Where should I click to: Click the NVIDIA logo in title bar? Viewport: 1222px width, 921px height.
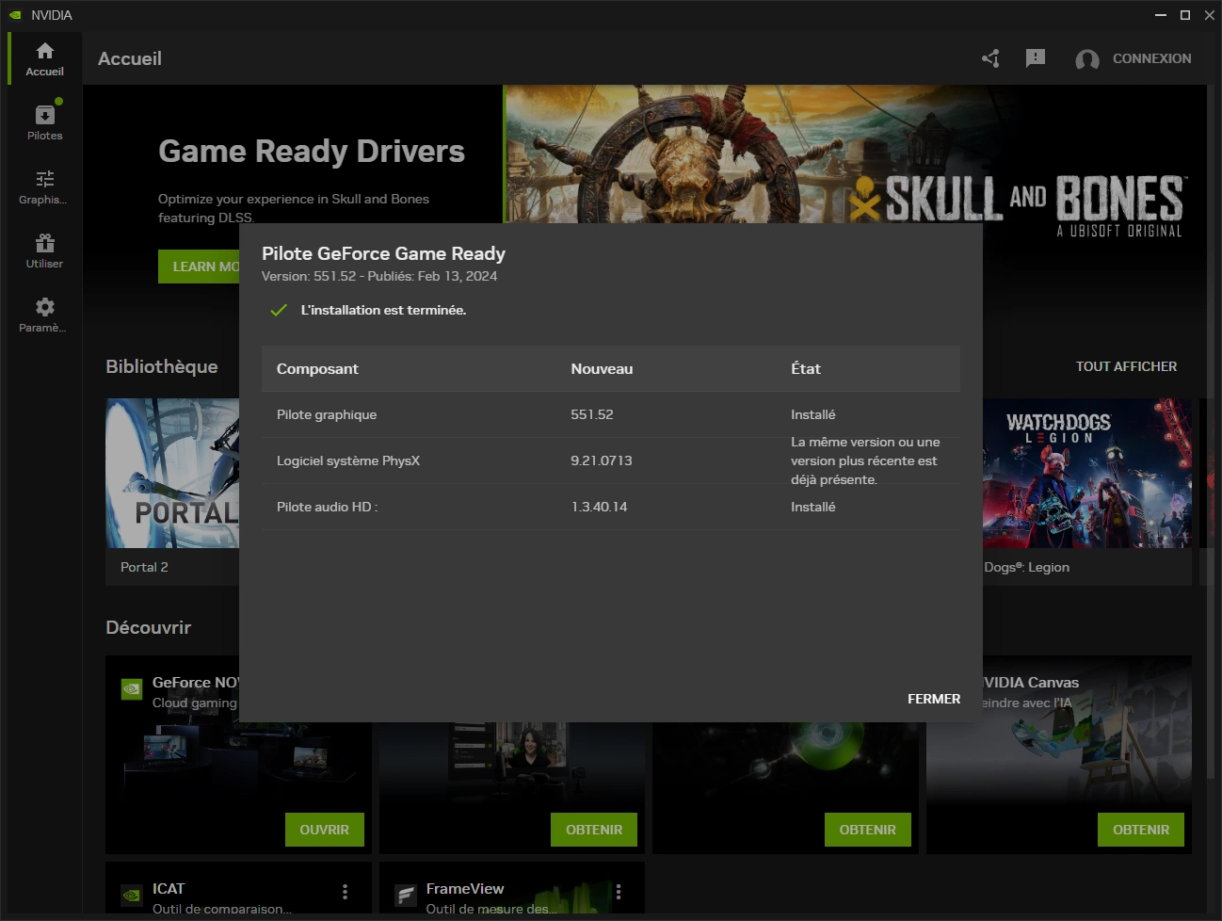coord(15,15)
